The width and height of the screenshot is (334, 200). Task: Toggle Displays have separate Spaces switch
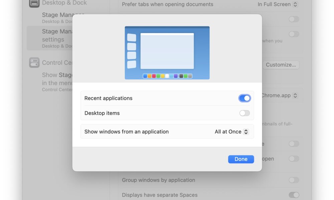click(x=294, y=195)
